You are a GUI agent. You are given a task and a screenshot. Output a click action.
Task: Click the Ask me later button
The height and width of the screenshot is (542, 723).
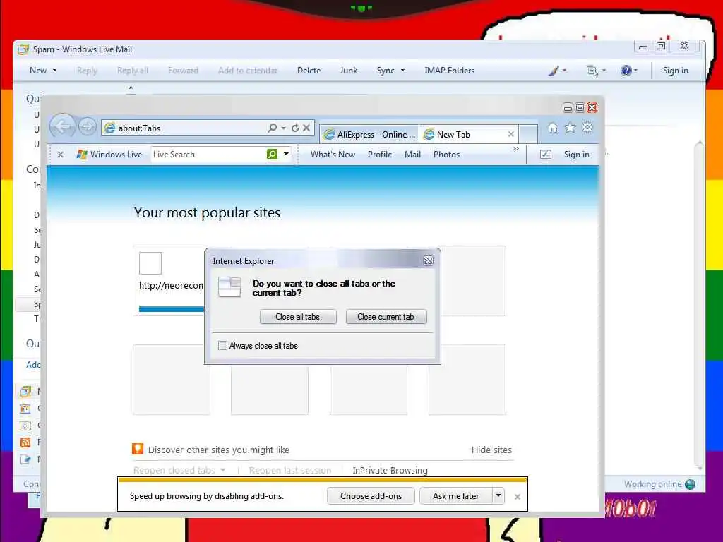point(456,496)
